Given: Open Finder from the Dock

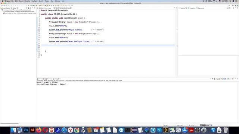Looking at the screenshot, I should (13, 130).
